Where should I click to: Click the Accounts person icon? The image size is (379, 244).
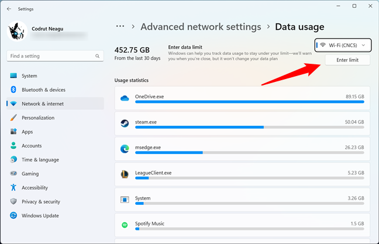pos(13,145)
